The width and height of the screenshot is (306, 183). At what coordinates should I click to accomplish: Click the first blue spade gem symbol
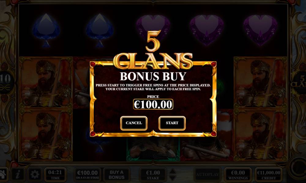point(46,30)
